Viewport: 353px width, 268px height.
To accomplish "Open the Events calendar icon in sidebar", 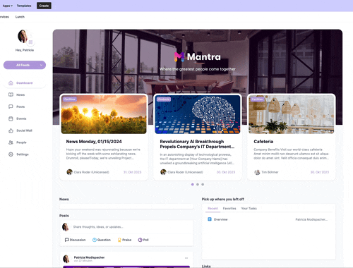I will (11, 118).
